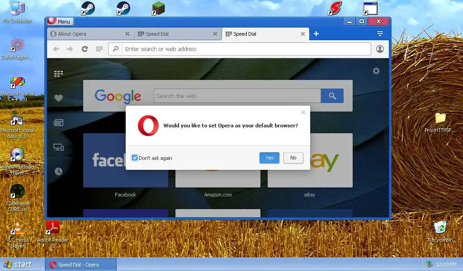Open the Windows start button
The height and width of the screenshot is (271, 463).
pos(18,265)
